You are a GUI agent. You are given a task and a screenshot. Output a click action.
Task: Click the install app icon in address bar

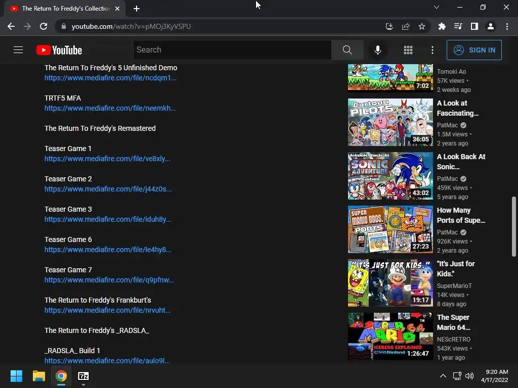pos(390,26)
